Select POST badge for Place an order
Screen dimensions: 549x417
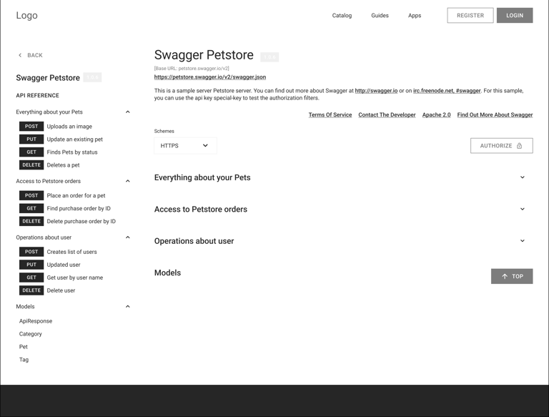click(31, 195)
